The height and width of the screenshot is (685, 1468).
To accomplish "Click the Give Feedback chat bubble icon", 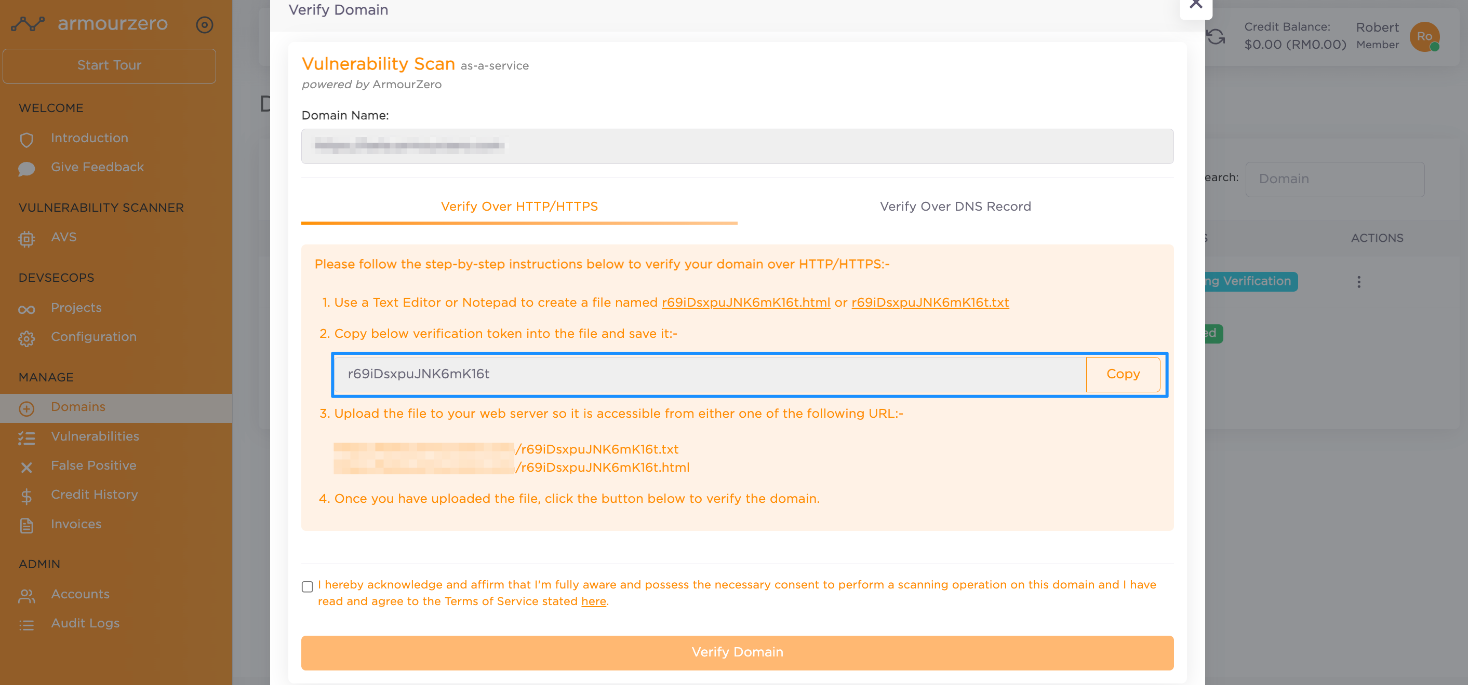I will tap(26, 169).
